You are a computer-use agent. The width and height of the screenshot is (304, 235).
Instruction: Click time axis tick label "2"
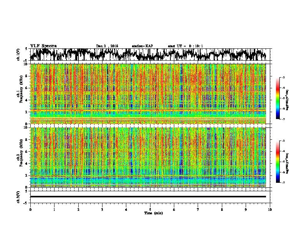(x=78, y=210)
